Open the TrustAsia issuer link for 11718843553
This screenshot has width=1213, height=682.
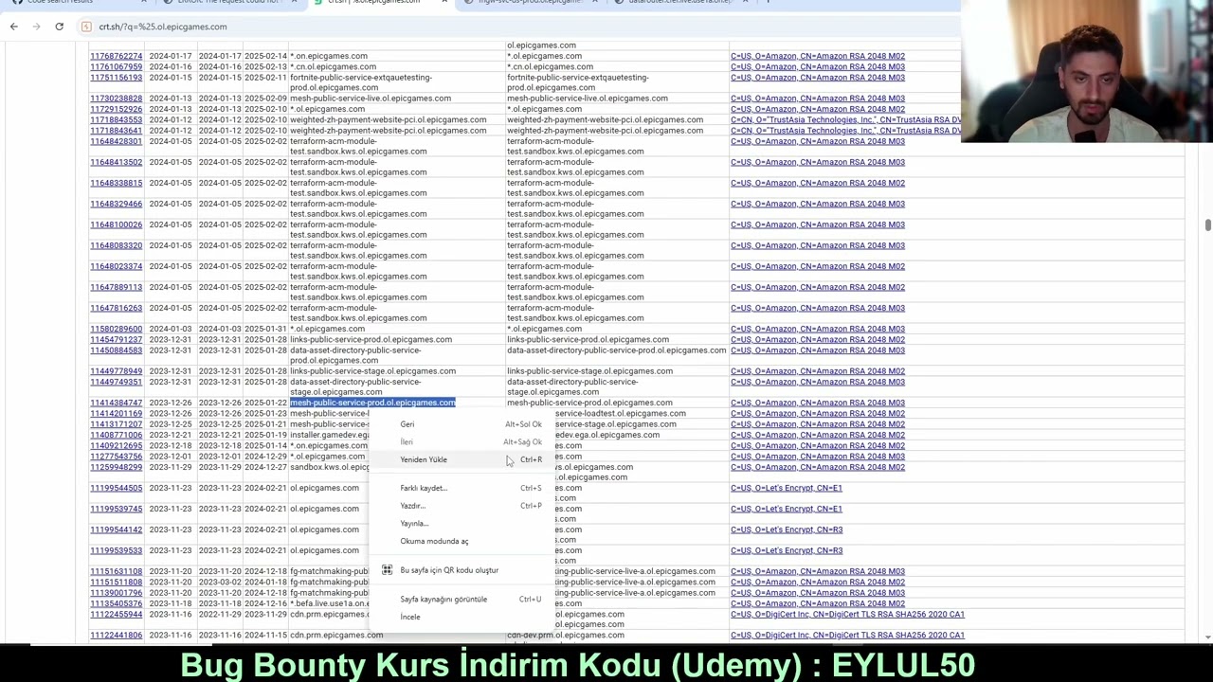pyautogui.click(x=845, y=120)
